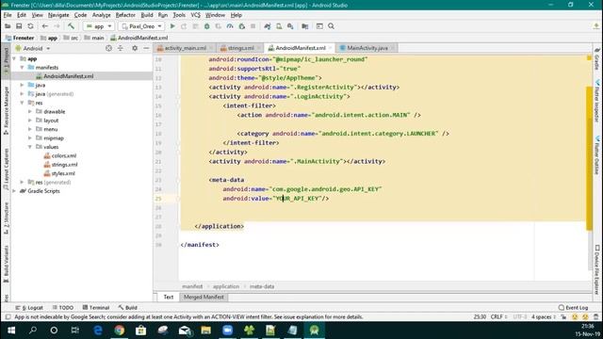The height and width of the screenshot is (339, 603).
Task: Click Collapse All icon in Project panel
Action: 121,48
